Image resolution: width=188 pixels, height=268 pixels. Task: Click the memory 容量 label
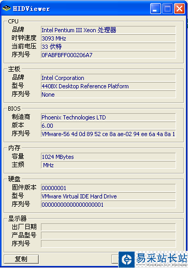pos(18,156)
